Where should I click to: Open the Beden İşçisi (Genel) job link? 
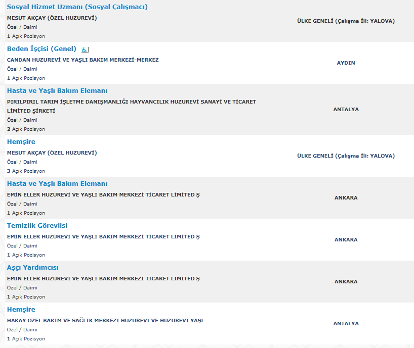coord(42,49)
